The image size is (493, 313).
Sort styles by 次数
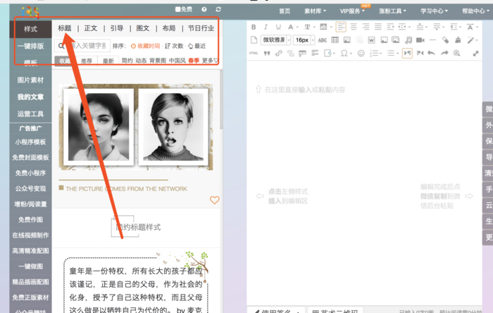[x=174, y=46]
